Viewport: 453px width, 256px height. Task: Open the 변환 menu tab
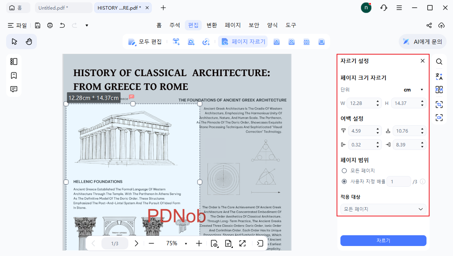pyautogui.click(x=212, y=25)
